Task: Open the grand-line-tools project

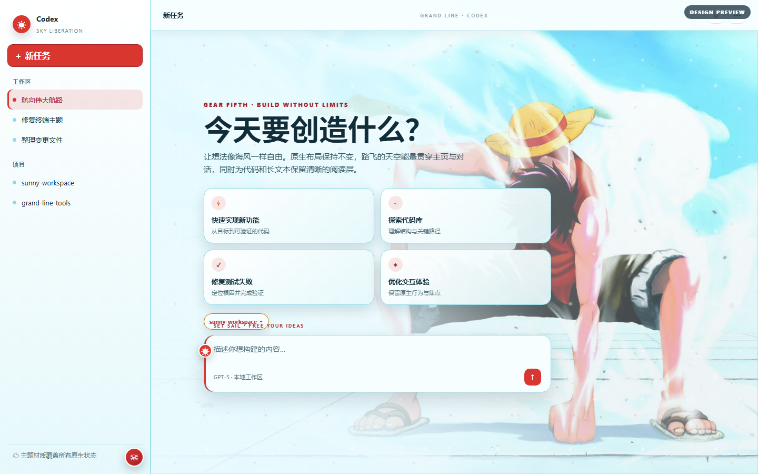Action: [75, 203]
